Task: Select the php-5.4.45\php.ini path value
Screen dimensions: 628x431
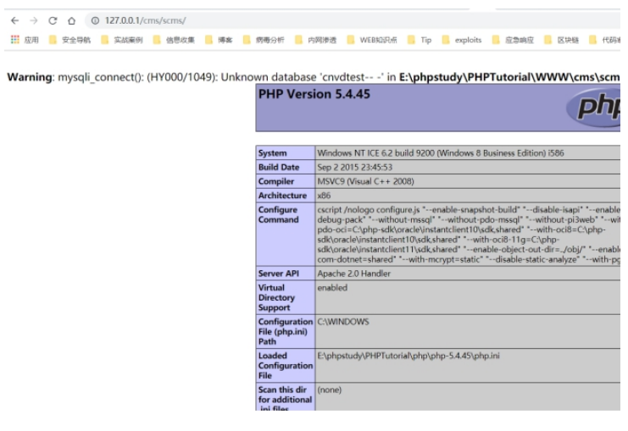Action: 408,356
